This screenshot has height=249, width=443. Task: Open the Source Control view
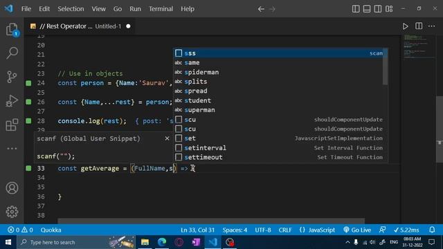point(12,77)
